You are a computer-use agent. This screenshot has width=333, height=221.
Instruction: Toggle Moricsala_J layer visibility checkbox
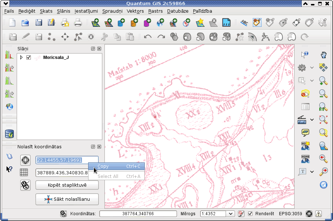[29, 58]
